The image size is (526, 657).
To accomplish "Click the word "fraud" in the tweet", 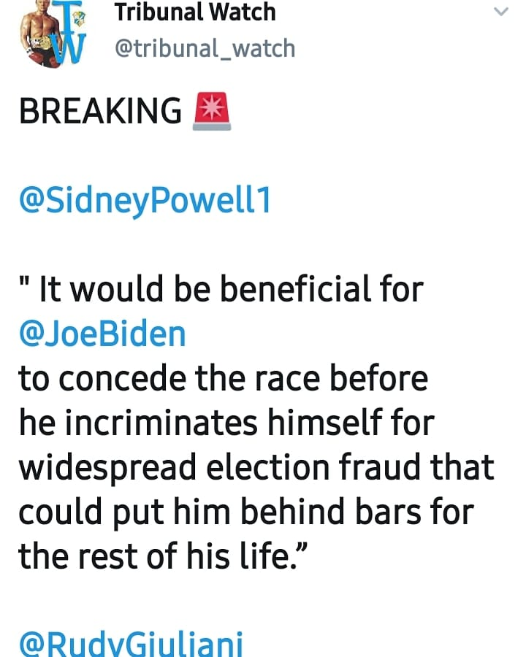I will [380, 466].
